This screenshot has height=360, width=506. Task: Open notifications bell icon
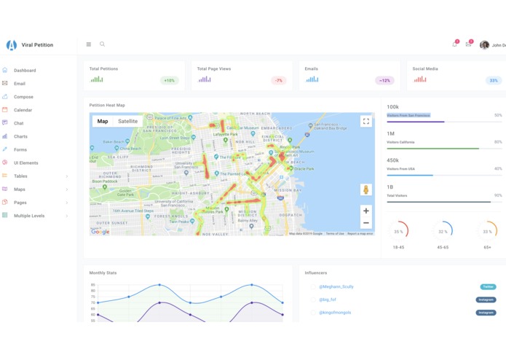[x=455, y=44]
